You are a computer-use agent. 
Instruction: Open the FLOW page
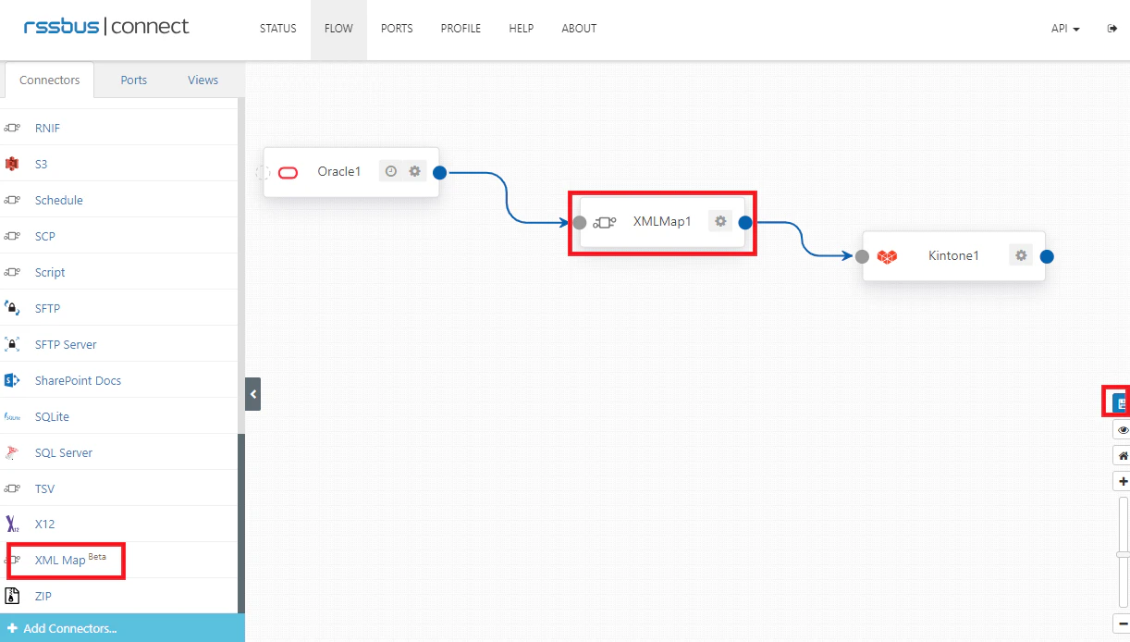[338, 29]
